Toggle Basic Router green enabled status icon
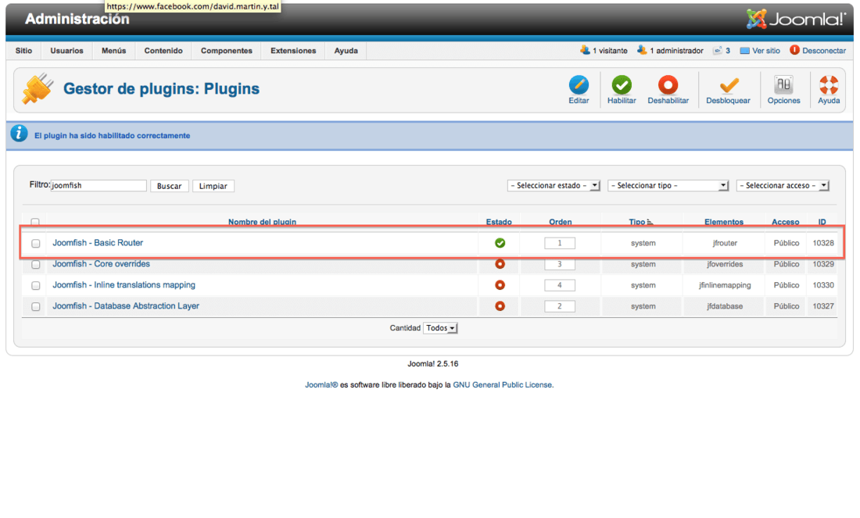Viewport: 860px width, 518px height. click(500, 243)
